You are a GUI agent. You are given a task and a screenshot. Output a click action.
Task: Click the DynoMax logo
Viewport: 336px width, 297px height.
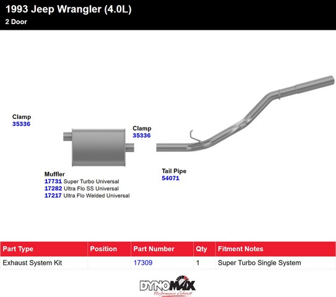pos(167,286)
